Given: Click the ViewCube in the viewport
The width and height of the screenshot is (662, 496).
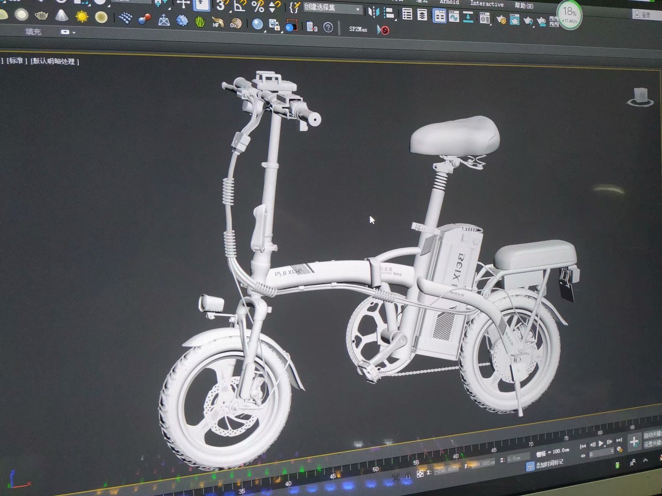Looking at the screenshot, I should coord(641,97).
